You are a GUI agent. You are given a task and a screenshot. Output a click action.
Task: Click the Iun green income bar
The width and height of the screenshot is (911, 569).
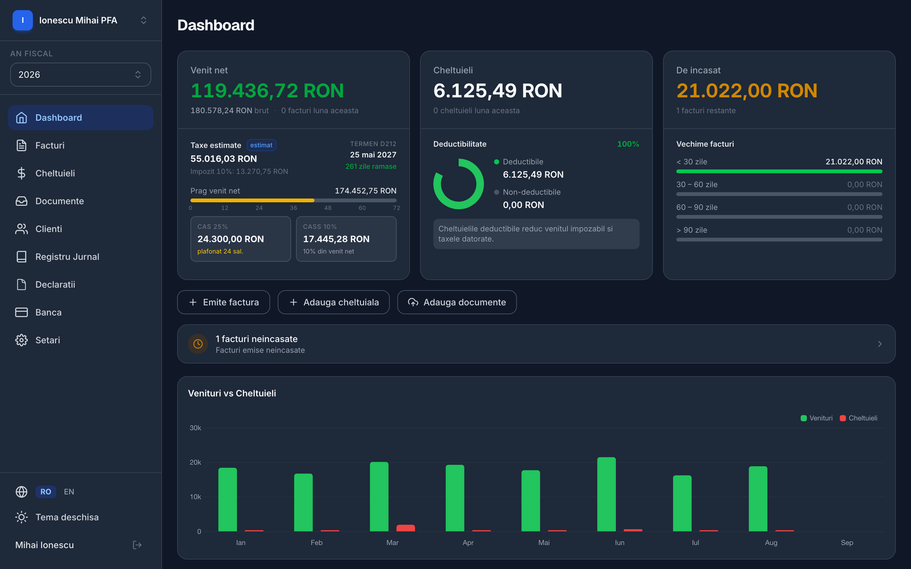click(606, 494)
